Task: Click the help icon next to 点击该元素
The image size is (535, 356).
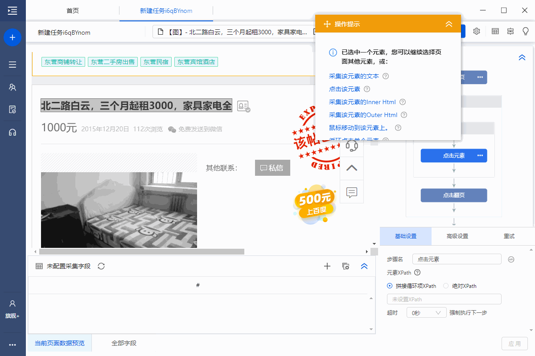Action: [x=367, y=89]
